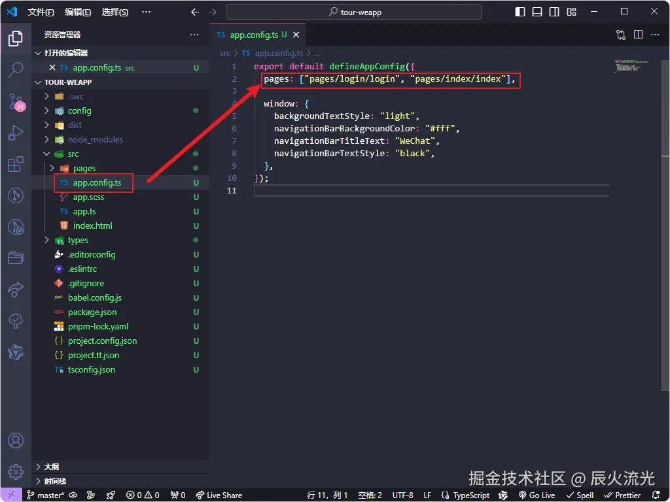
Task: Click the tour-weapp command center search box
Action: click(x=354, y=12)
